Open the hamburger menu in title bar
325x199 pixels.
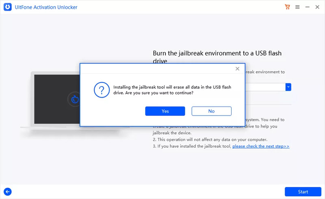[x=297, y=7]
